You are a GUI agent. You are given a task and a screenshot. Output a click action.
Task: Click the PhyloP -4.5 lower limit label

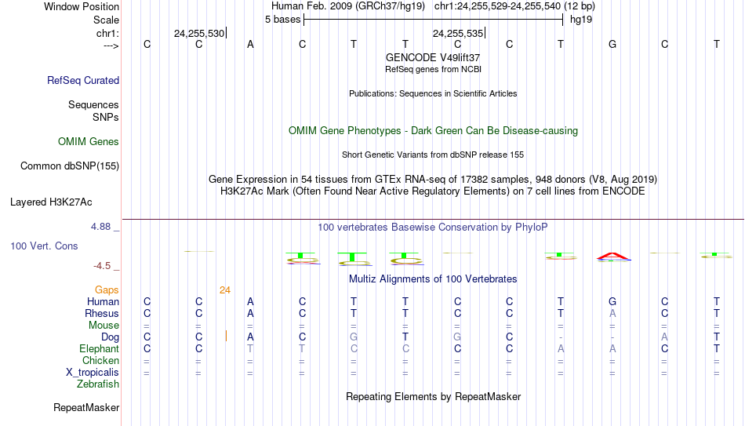click(x=102, y=266)
